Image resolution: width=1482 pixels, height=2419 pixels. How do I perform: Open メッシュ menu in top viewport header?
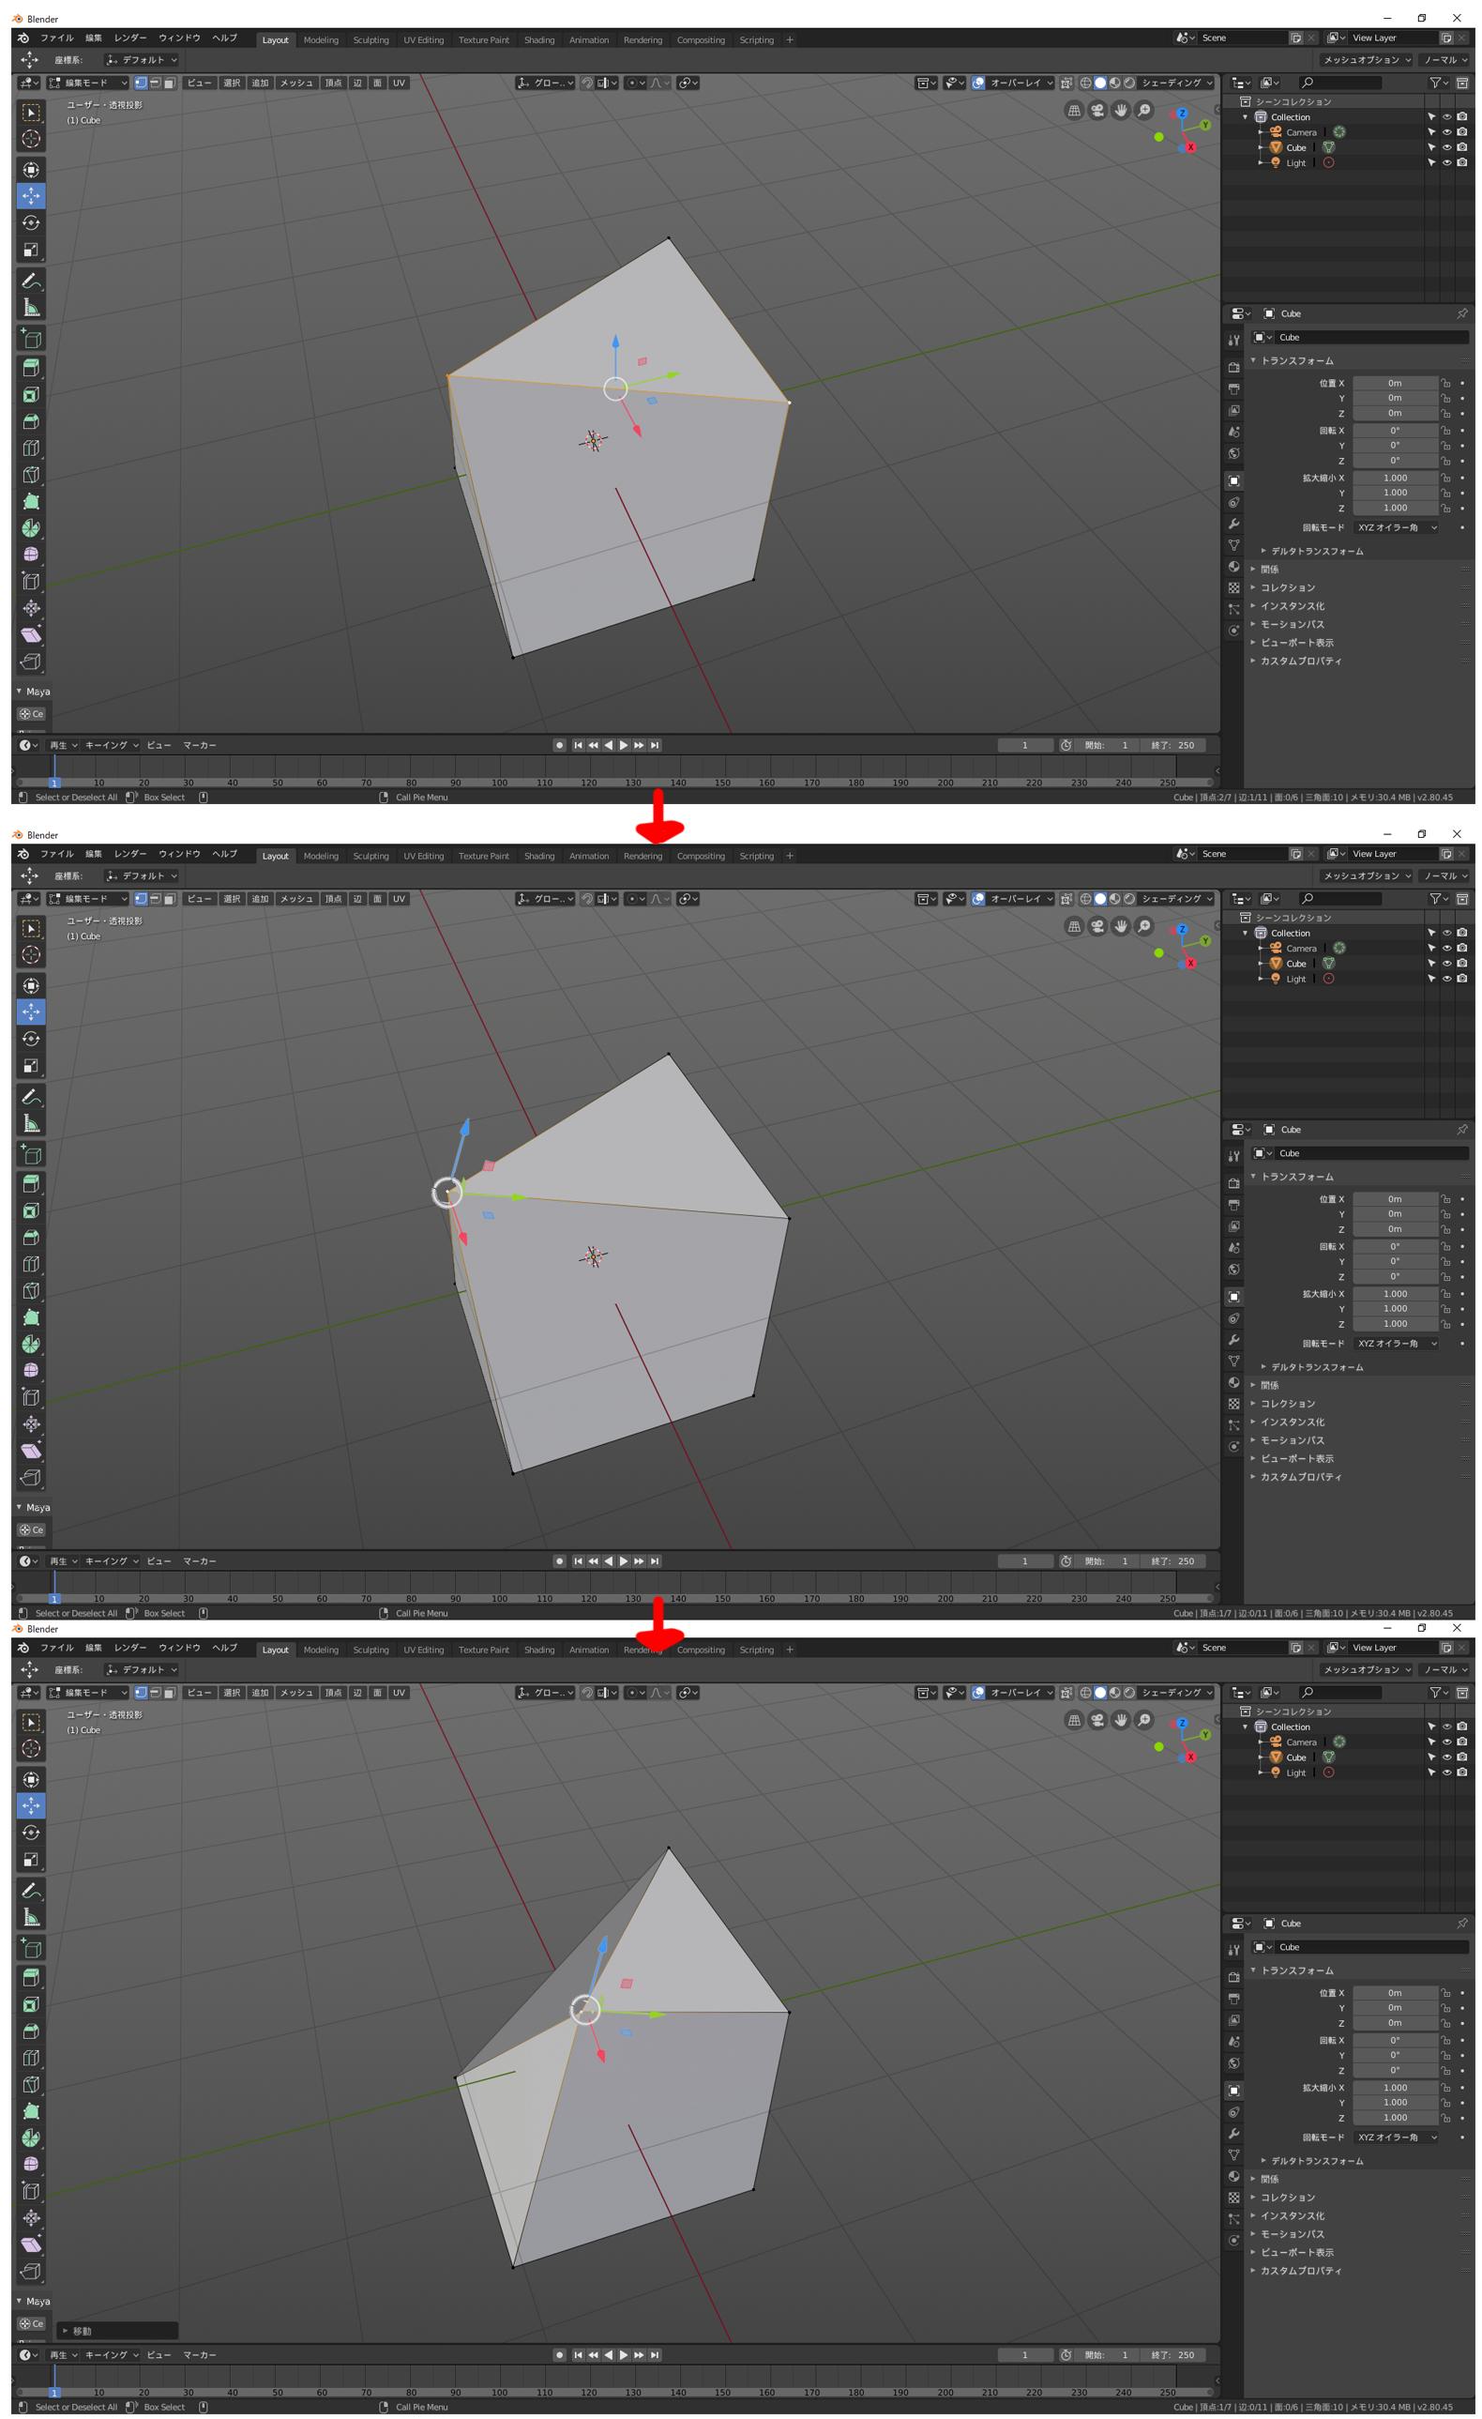coord(296,83)
